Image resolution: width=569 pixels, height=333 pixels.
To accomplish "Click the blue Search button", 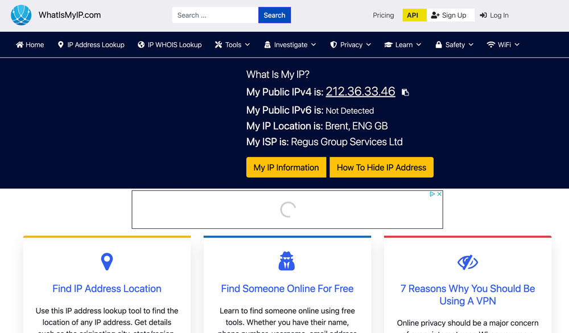I will tap(274, 15).
